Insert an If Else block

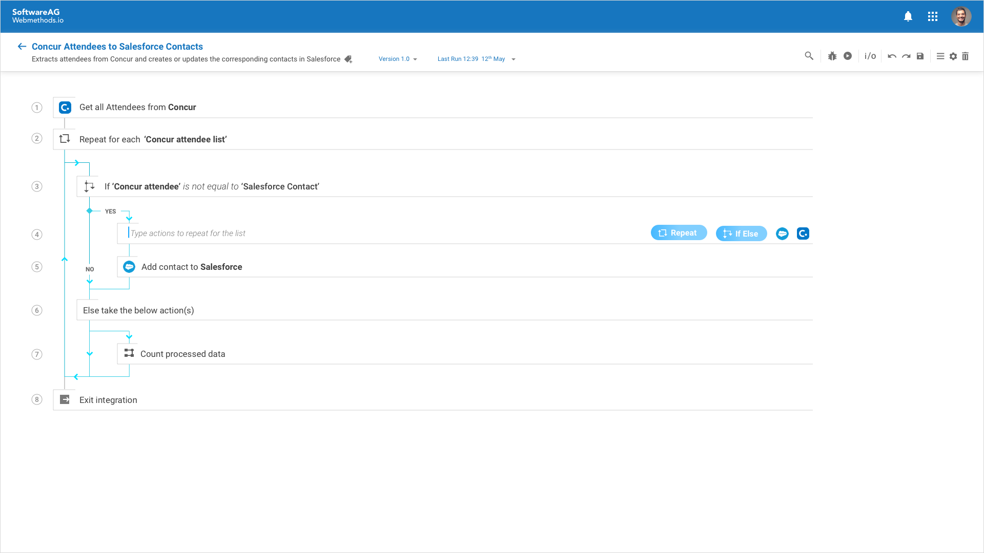tap(742, 233)
